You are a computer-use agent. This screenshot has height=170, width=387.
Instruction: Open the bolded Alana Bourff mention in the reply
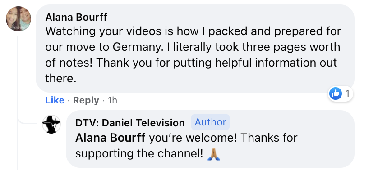pos(111,138)
